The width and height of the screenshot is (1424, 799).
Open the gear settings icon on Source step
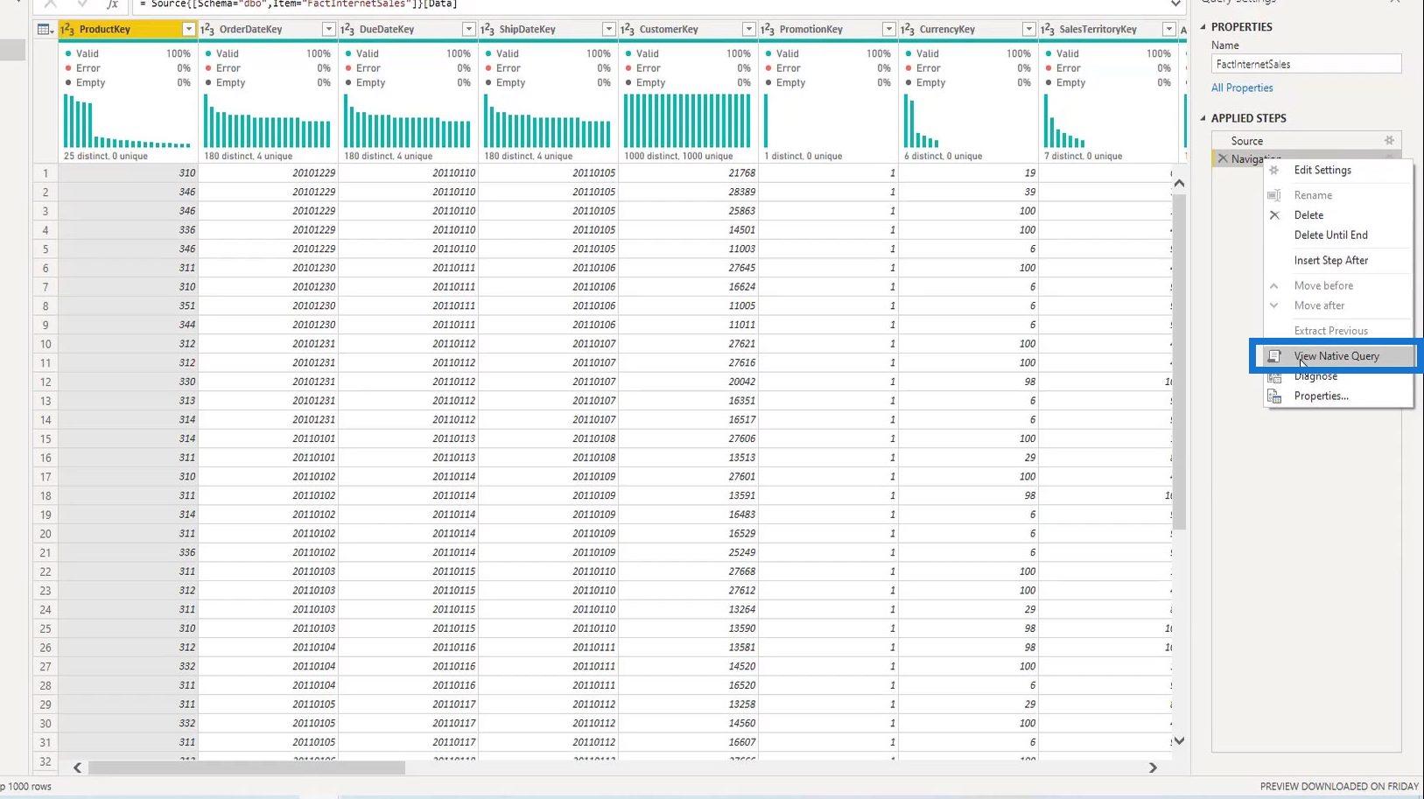(x=1389, y=141)
